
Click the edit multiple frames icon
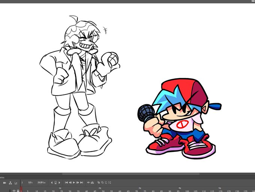point(106,182)
